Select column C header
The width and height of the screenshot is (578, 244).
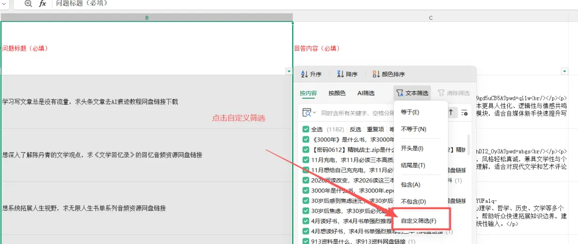[x=430, y=17]
